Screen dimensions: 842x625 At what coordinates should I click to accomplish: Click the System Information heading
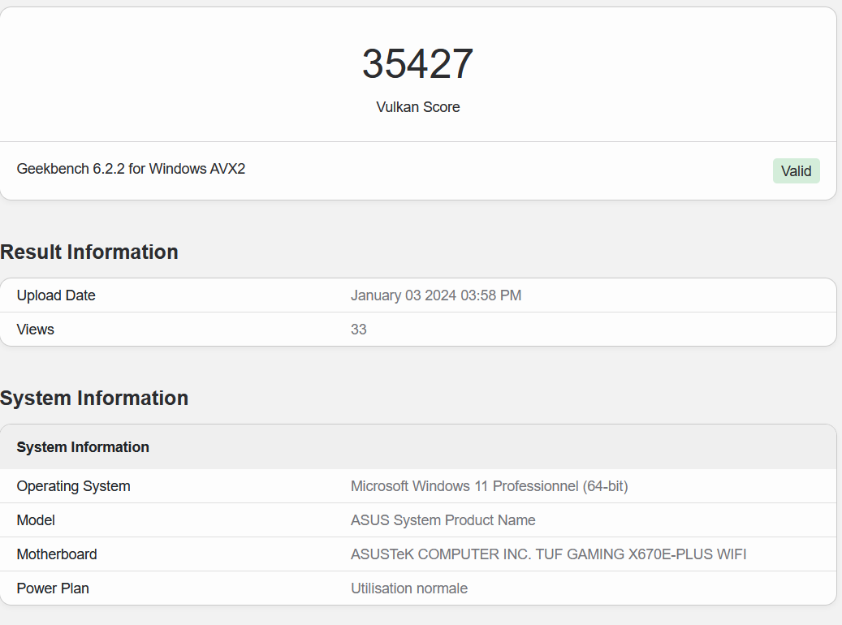point(94,399)
